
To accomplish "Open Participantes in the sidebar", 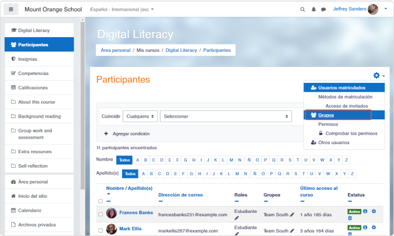I will [39, 44].
